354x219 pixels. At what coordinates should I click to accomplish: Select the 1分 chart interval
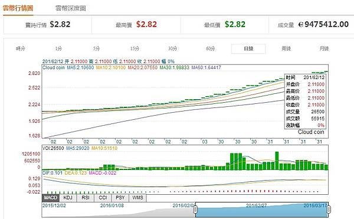[x=58, y=48]
